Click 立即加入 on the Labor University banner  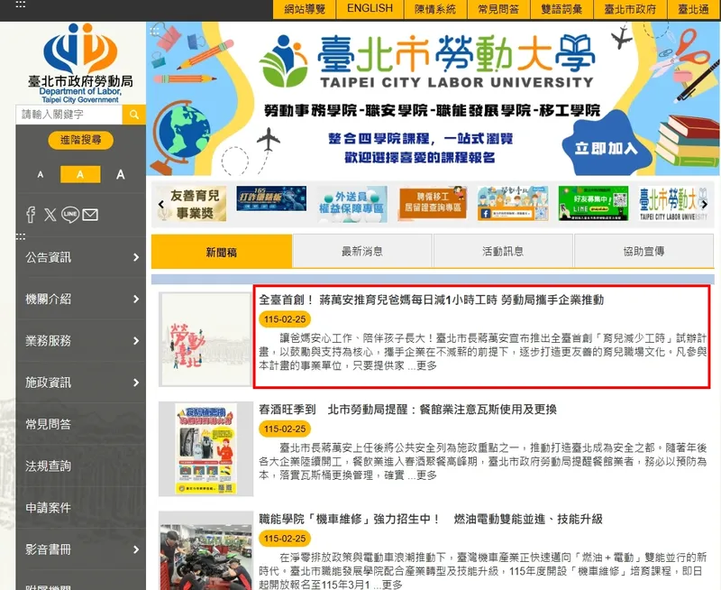[x=606, y=148]
